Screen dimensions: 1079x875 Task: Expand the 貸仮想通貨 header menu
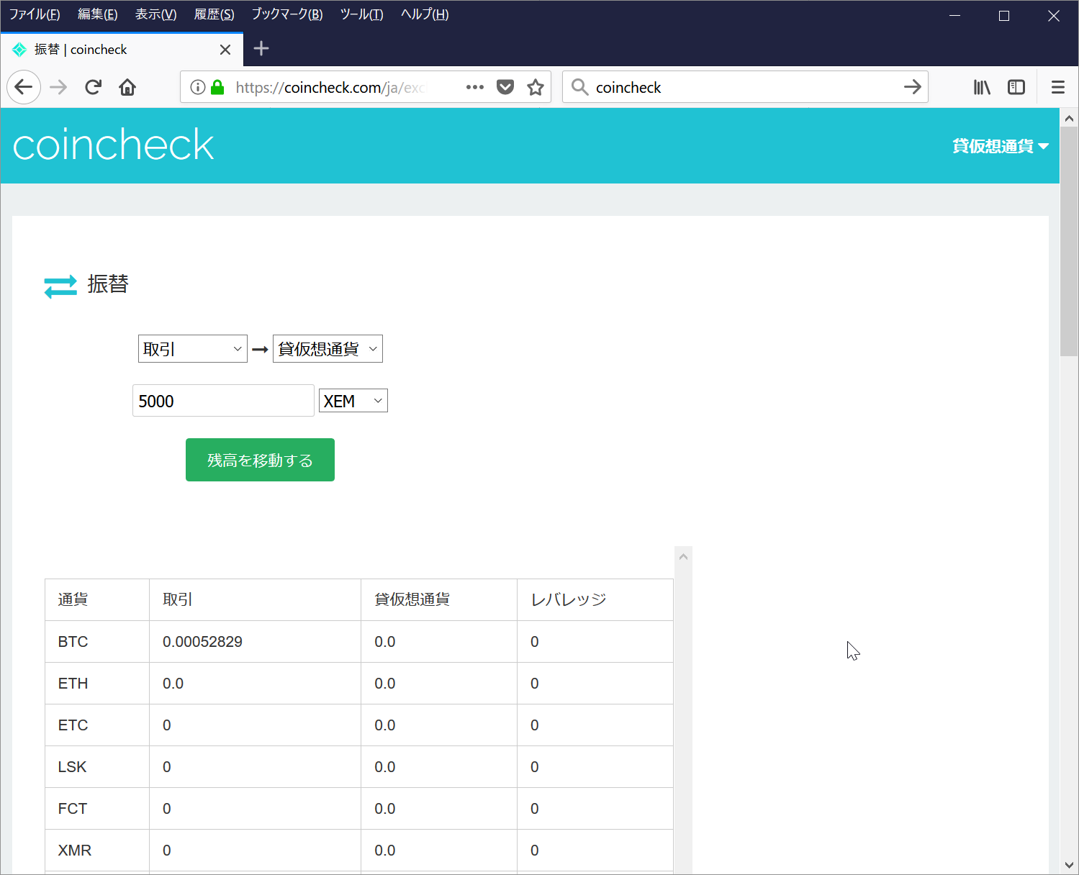[x=1001, y=146]
